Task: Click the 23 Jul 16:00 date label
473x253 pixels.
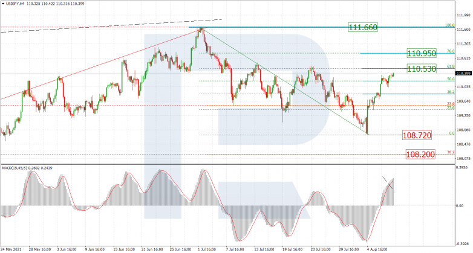Action: pyautogui.click(x=321, y=250)
